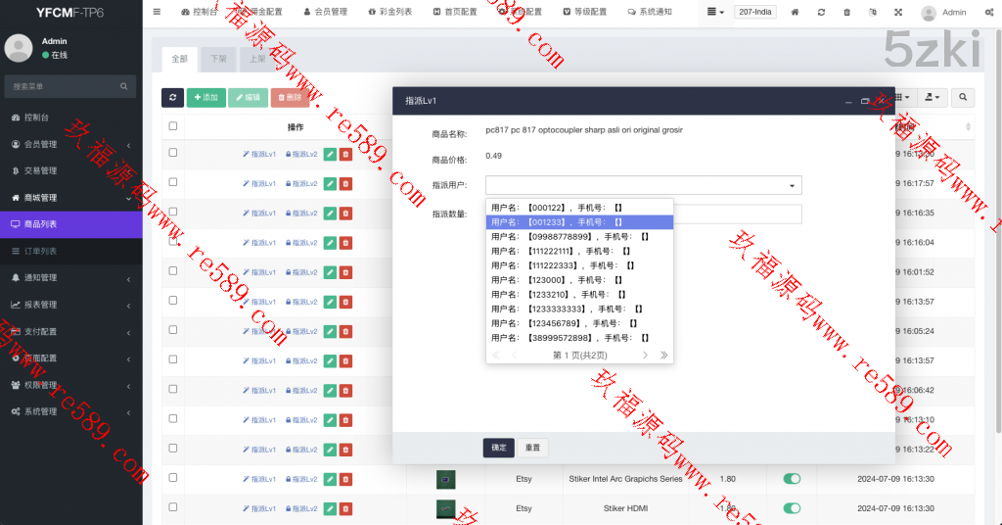
Task: Click the trash icon in top navbar
Action: pos(846,13)
